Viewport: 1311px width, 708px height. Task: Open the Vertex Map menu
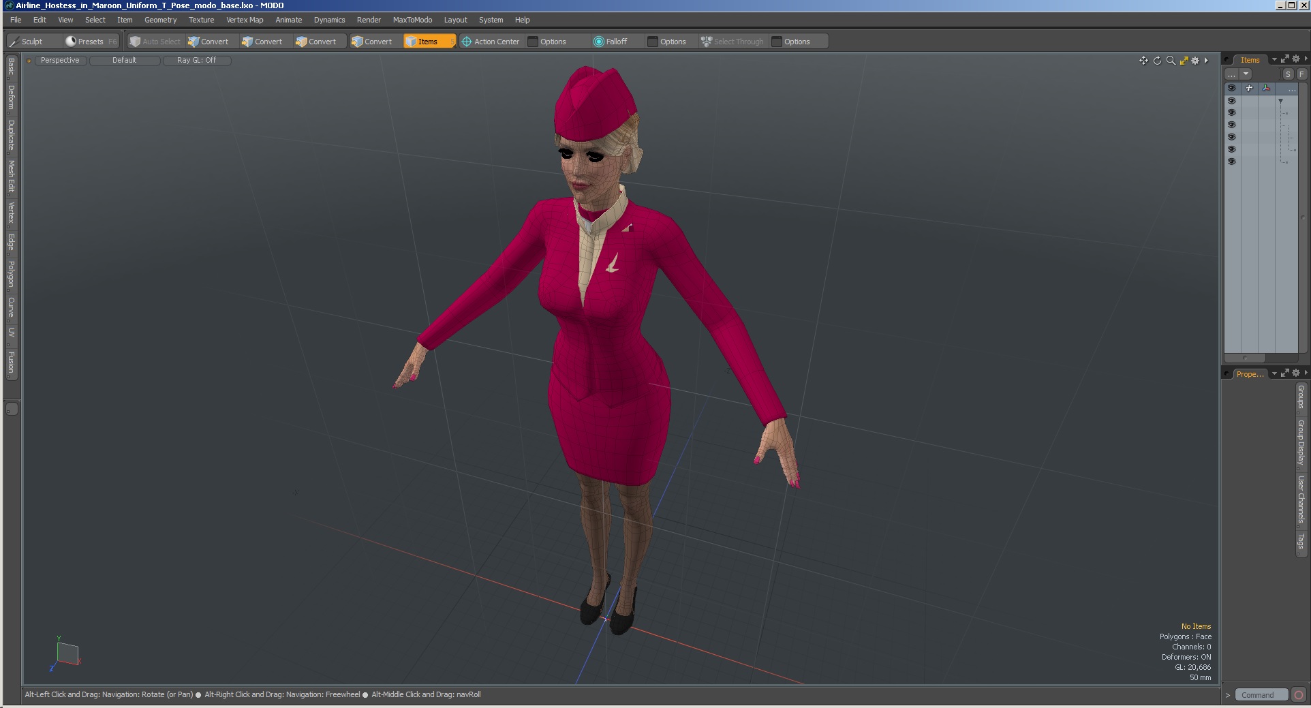245,20
